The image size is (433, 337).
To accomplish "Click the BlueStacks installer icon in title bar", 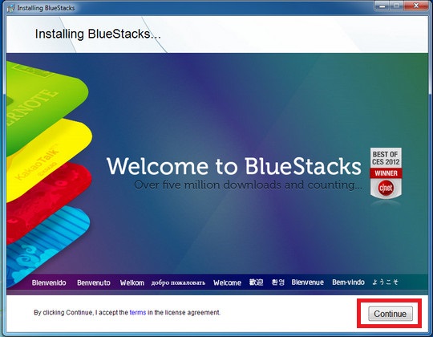I will tap(10, 8).
